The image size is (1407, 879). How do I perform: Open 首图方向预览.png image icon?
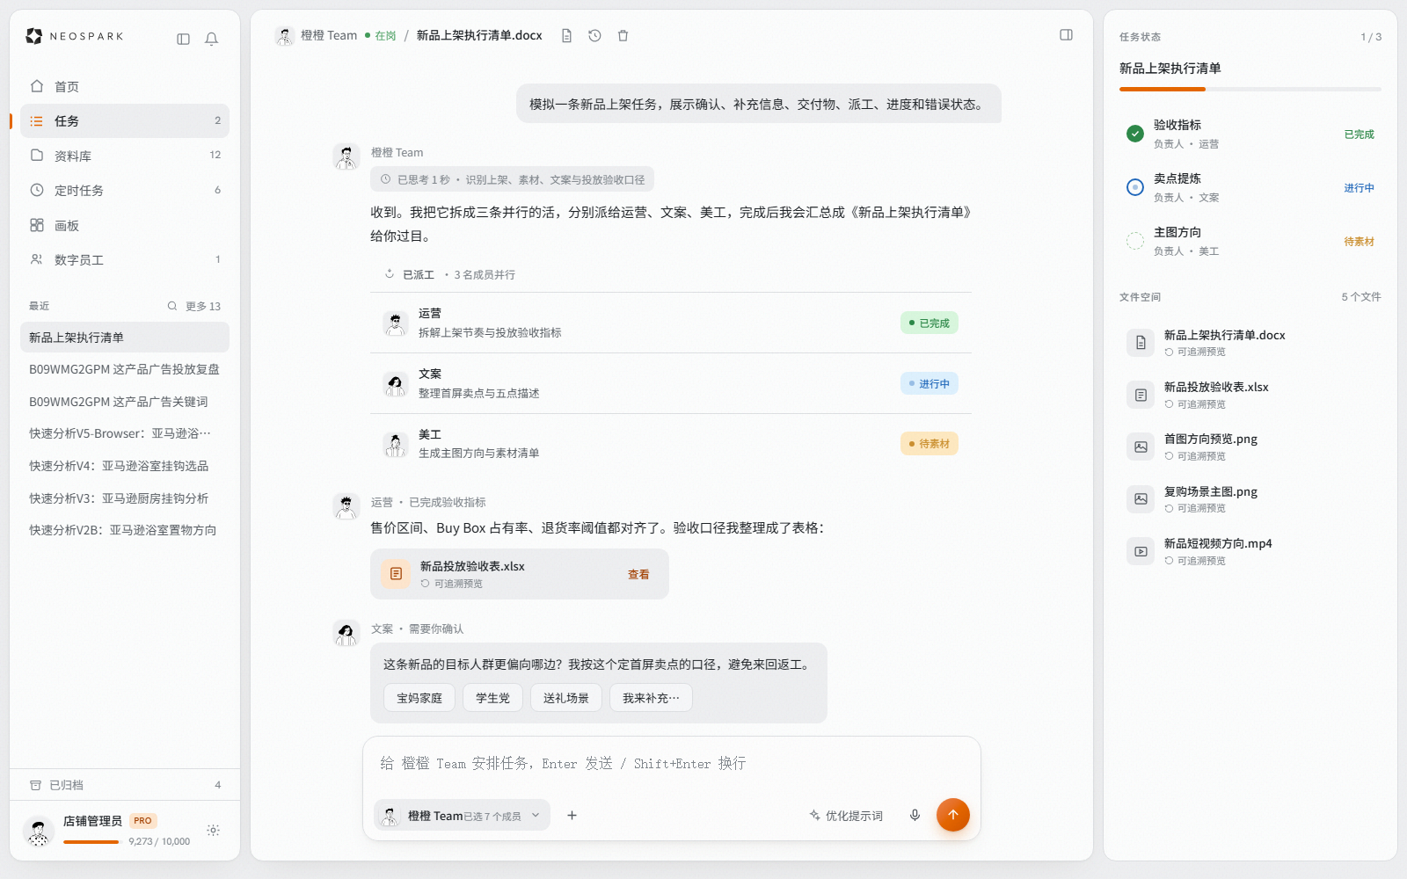tap(1141, 447)
